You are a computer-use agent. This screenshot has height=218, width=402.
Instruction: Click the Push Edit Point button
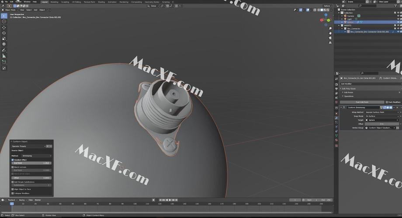pyautogui.click(x=362, y=102)
